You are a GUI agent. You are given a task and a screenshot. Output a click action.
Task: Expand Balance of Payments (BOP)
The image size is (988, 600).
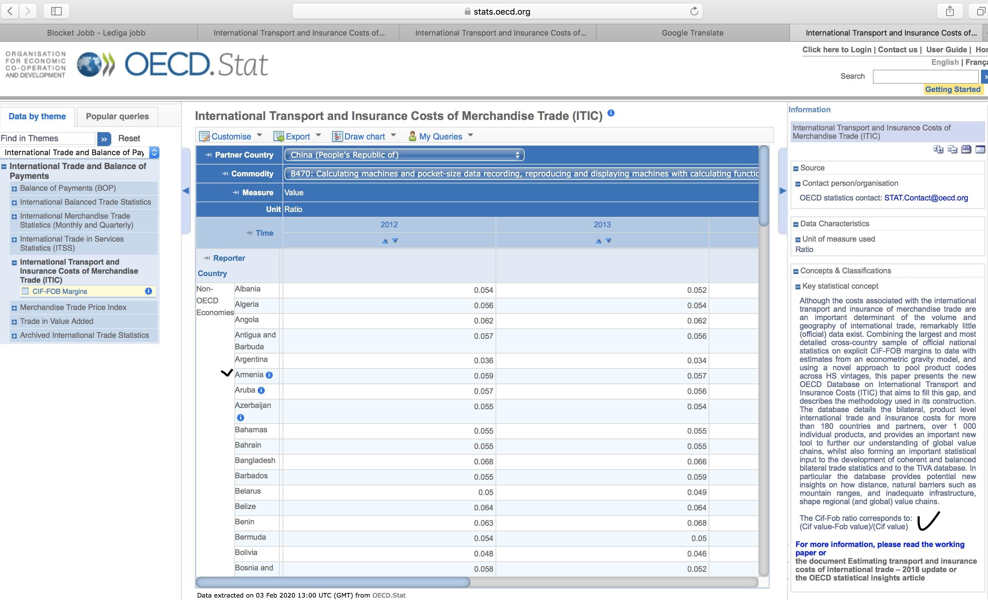coord(14,189)
